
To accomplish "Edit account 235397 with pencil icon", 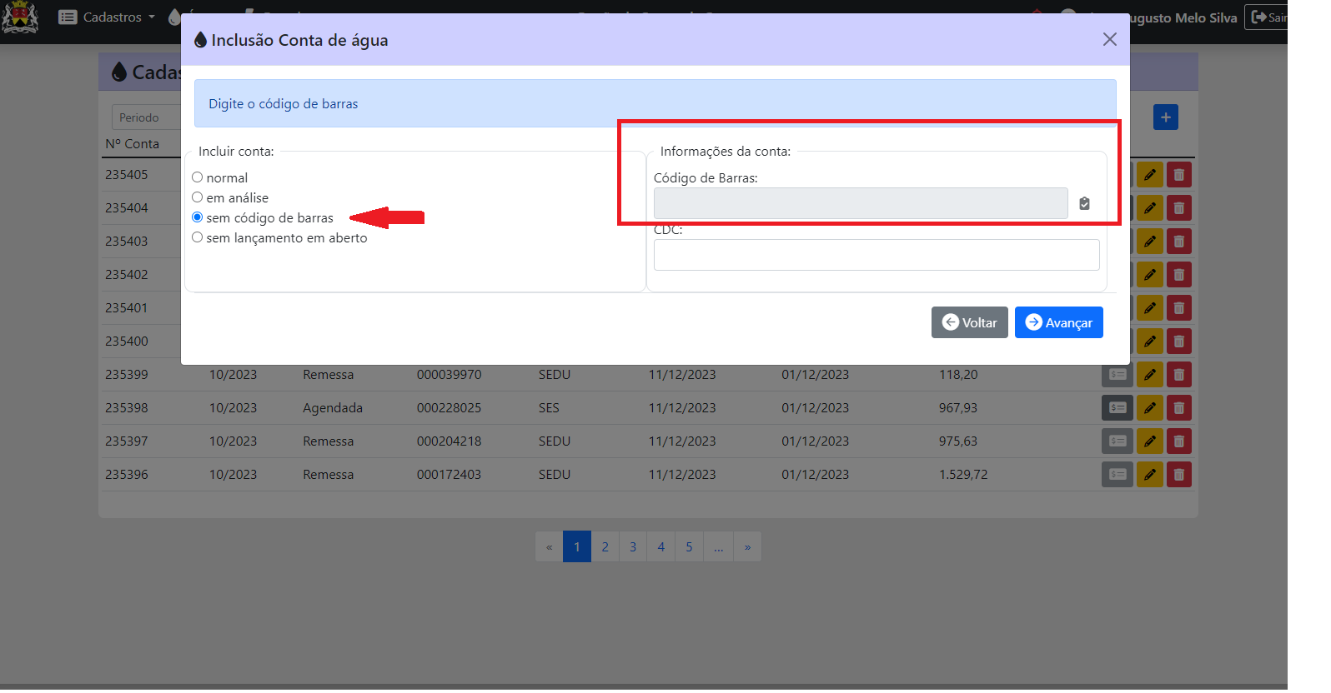I will coord(1150,441).
